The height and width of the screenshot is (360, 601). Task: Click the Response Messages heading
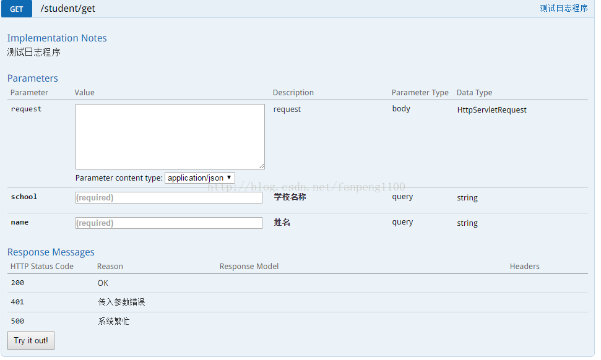tap(51, 252)
